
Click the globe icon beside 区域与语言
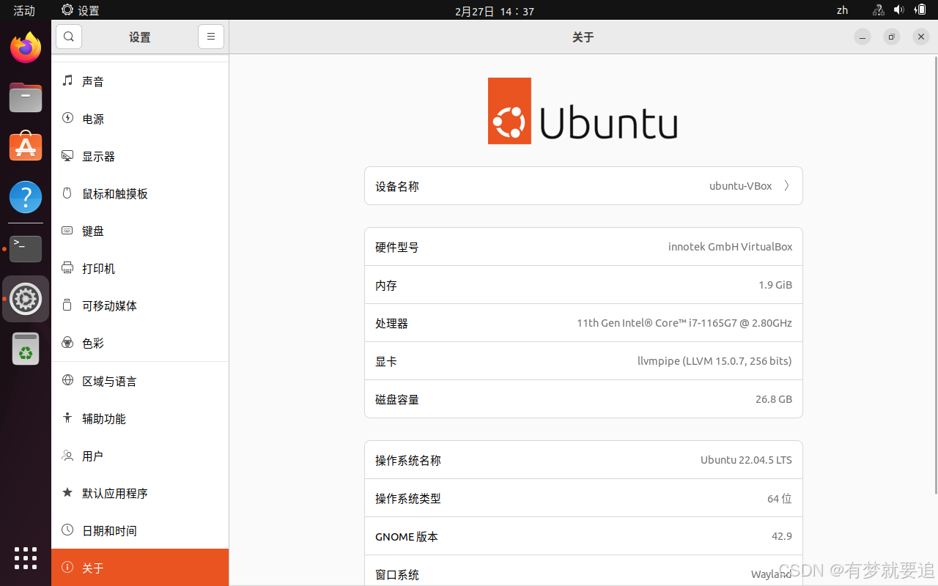pyautogui.click(x=67, y=380)
